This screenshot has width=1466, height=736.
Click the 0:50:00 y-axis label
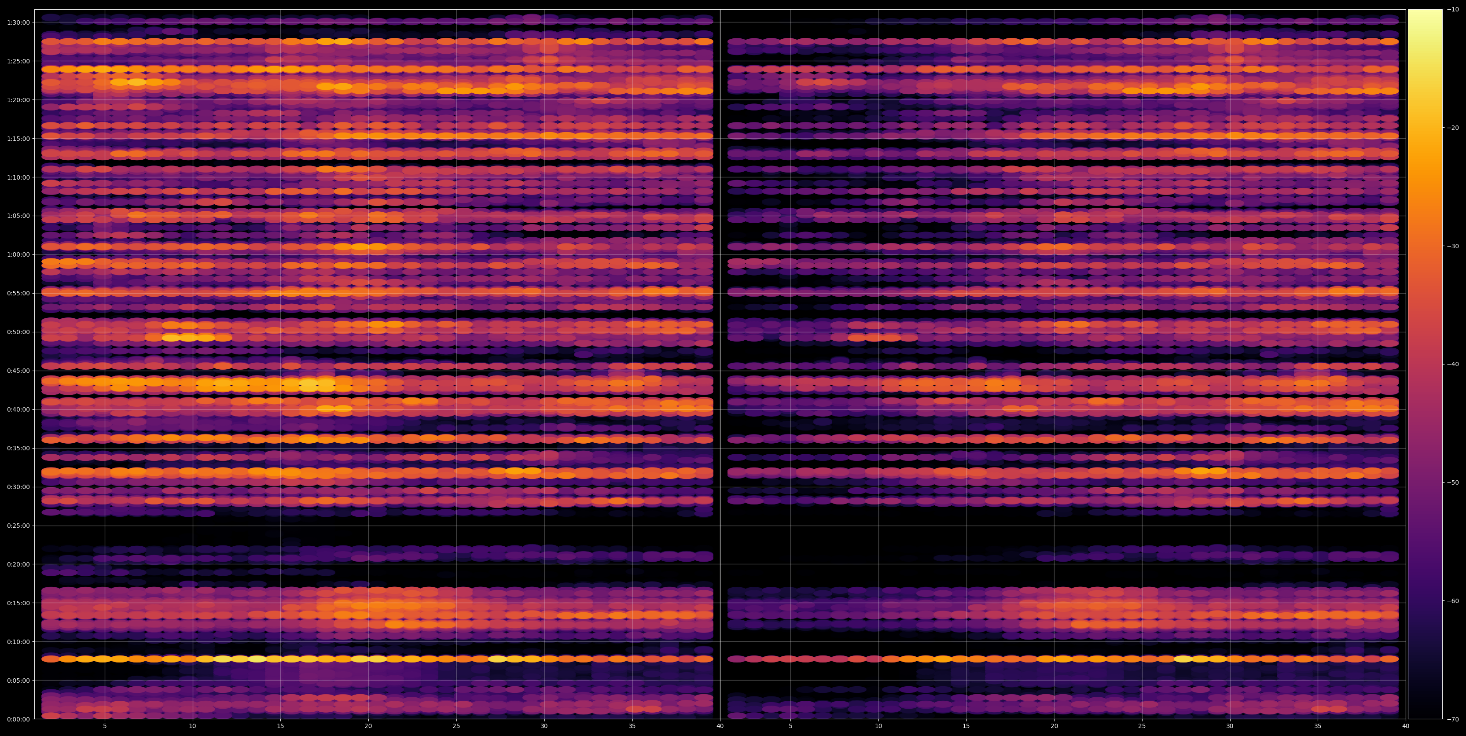pyautogui.click(x=18, y=332)
